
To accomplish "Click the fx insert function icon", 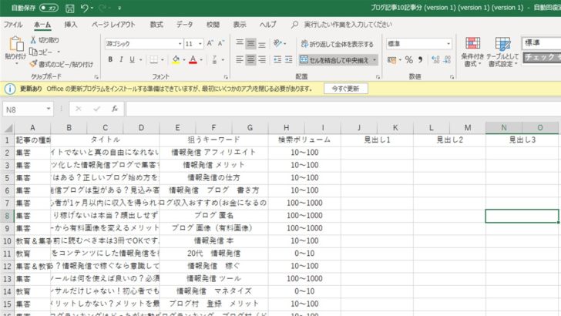I will 115,109.
